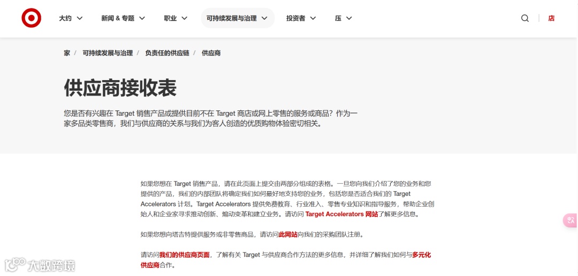Click the Target bullseye logo
Viewport: 578px width, 276px height.
[32, 18]
